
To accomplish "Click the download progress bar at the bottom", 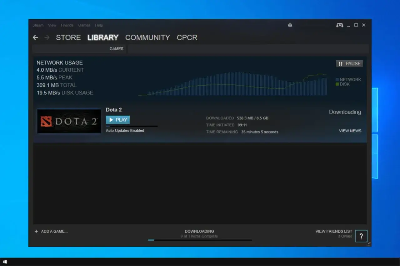I will pyautogui.click(x=199, y=240).
